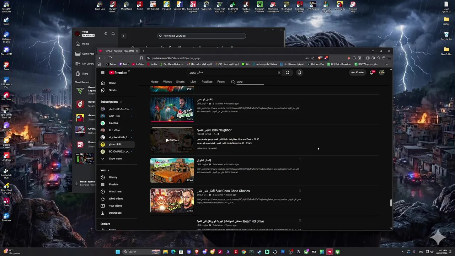Open BO3OMAR22 subscription channel
The image size is (455, 256).
(x=117, y=151)
